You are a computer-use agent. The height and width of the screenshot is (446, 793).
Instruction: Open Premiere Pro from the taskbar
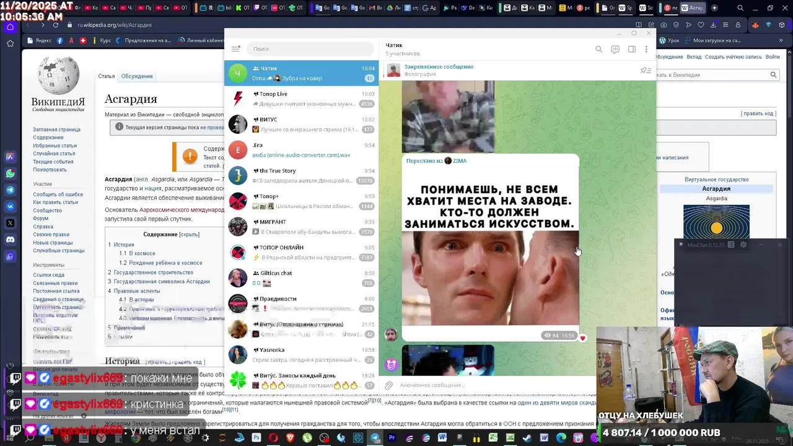[x=392, y=437]
